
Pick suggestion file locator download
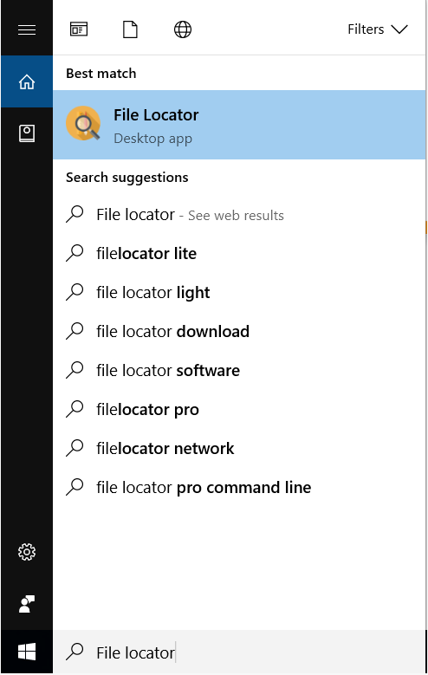point(239,332)
